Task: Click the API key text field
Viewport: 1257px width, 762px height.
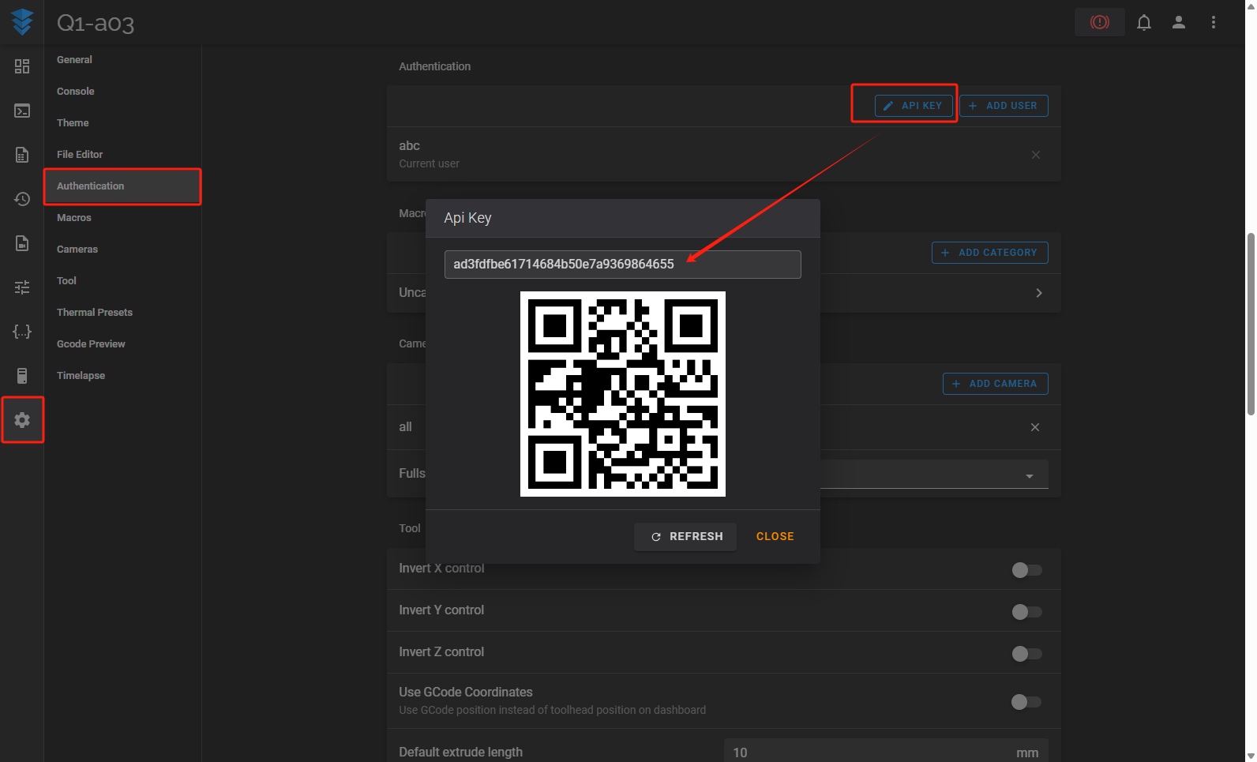Action: tap(622, 265)
